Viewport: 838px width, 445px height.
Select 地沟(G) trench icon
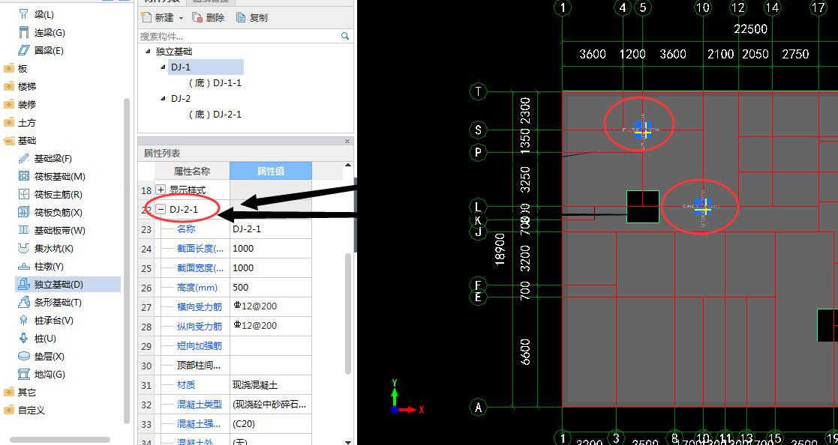23,374
